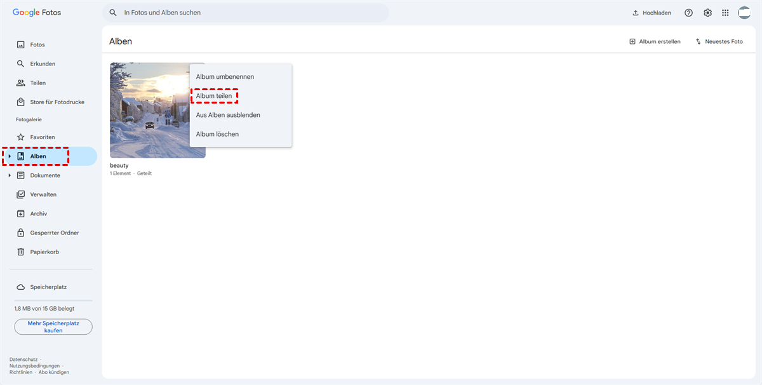Viewport: 762px width, 385px height.
Task: Click the Dokumente page icon
Action: tap(21, 175)
